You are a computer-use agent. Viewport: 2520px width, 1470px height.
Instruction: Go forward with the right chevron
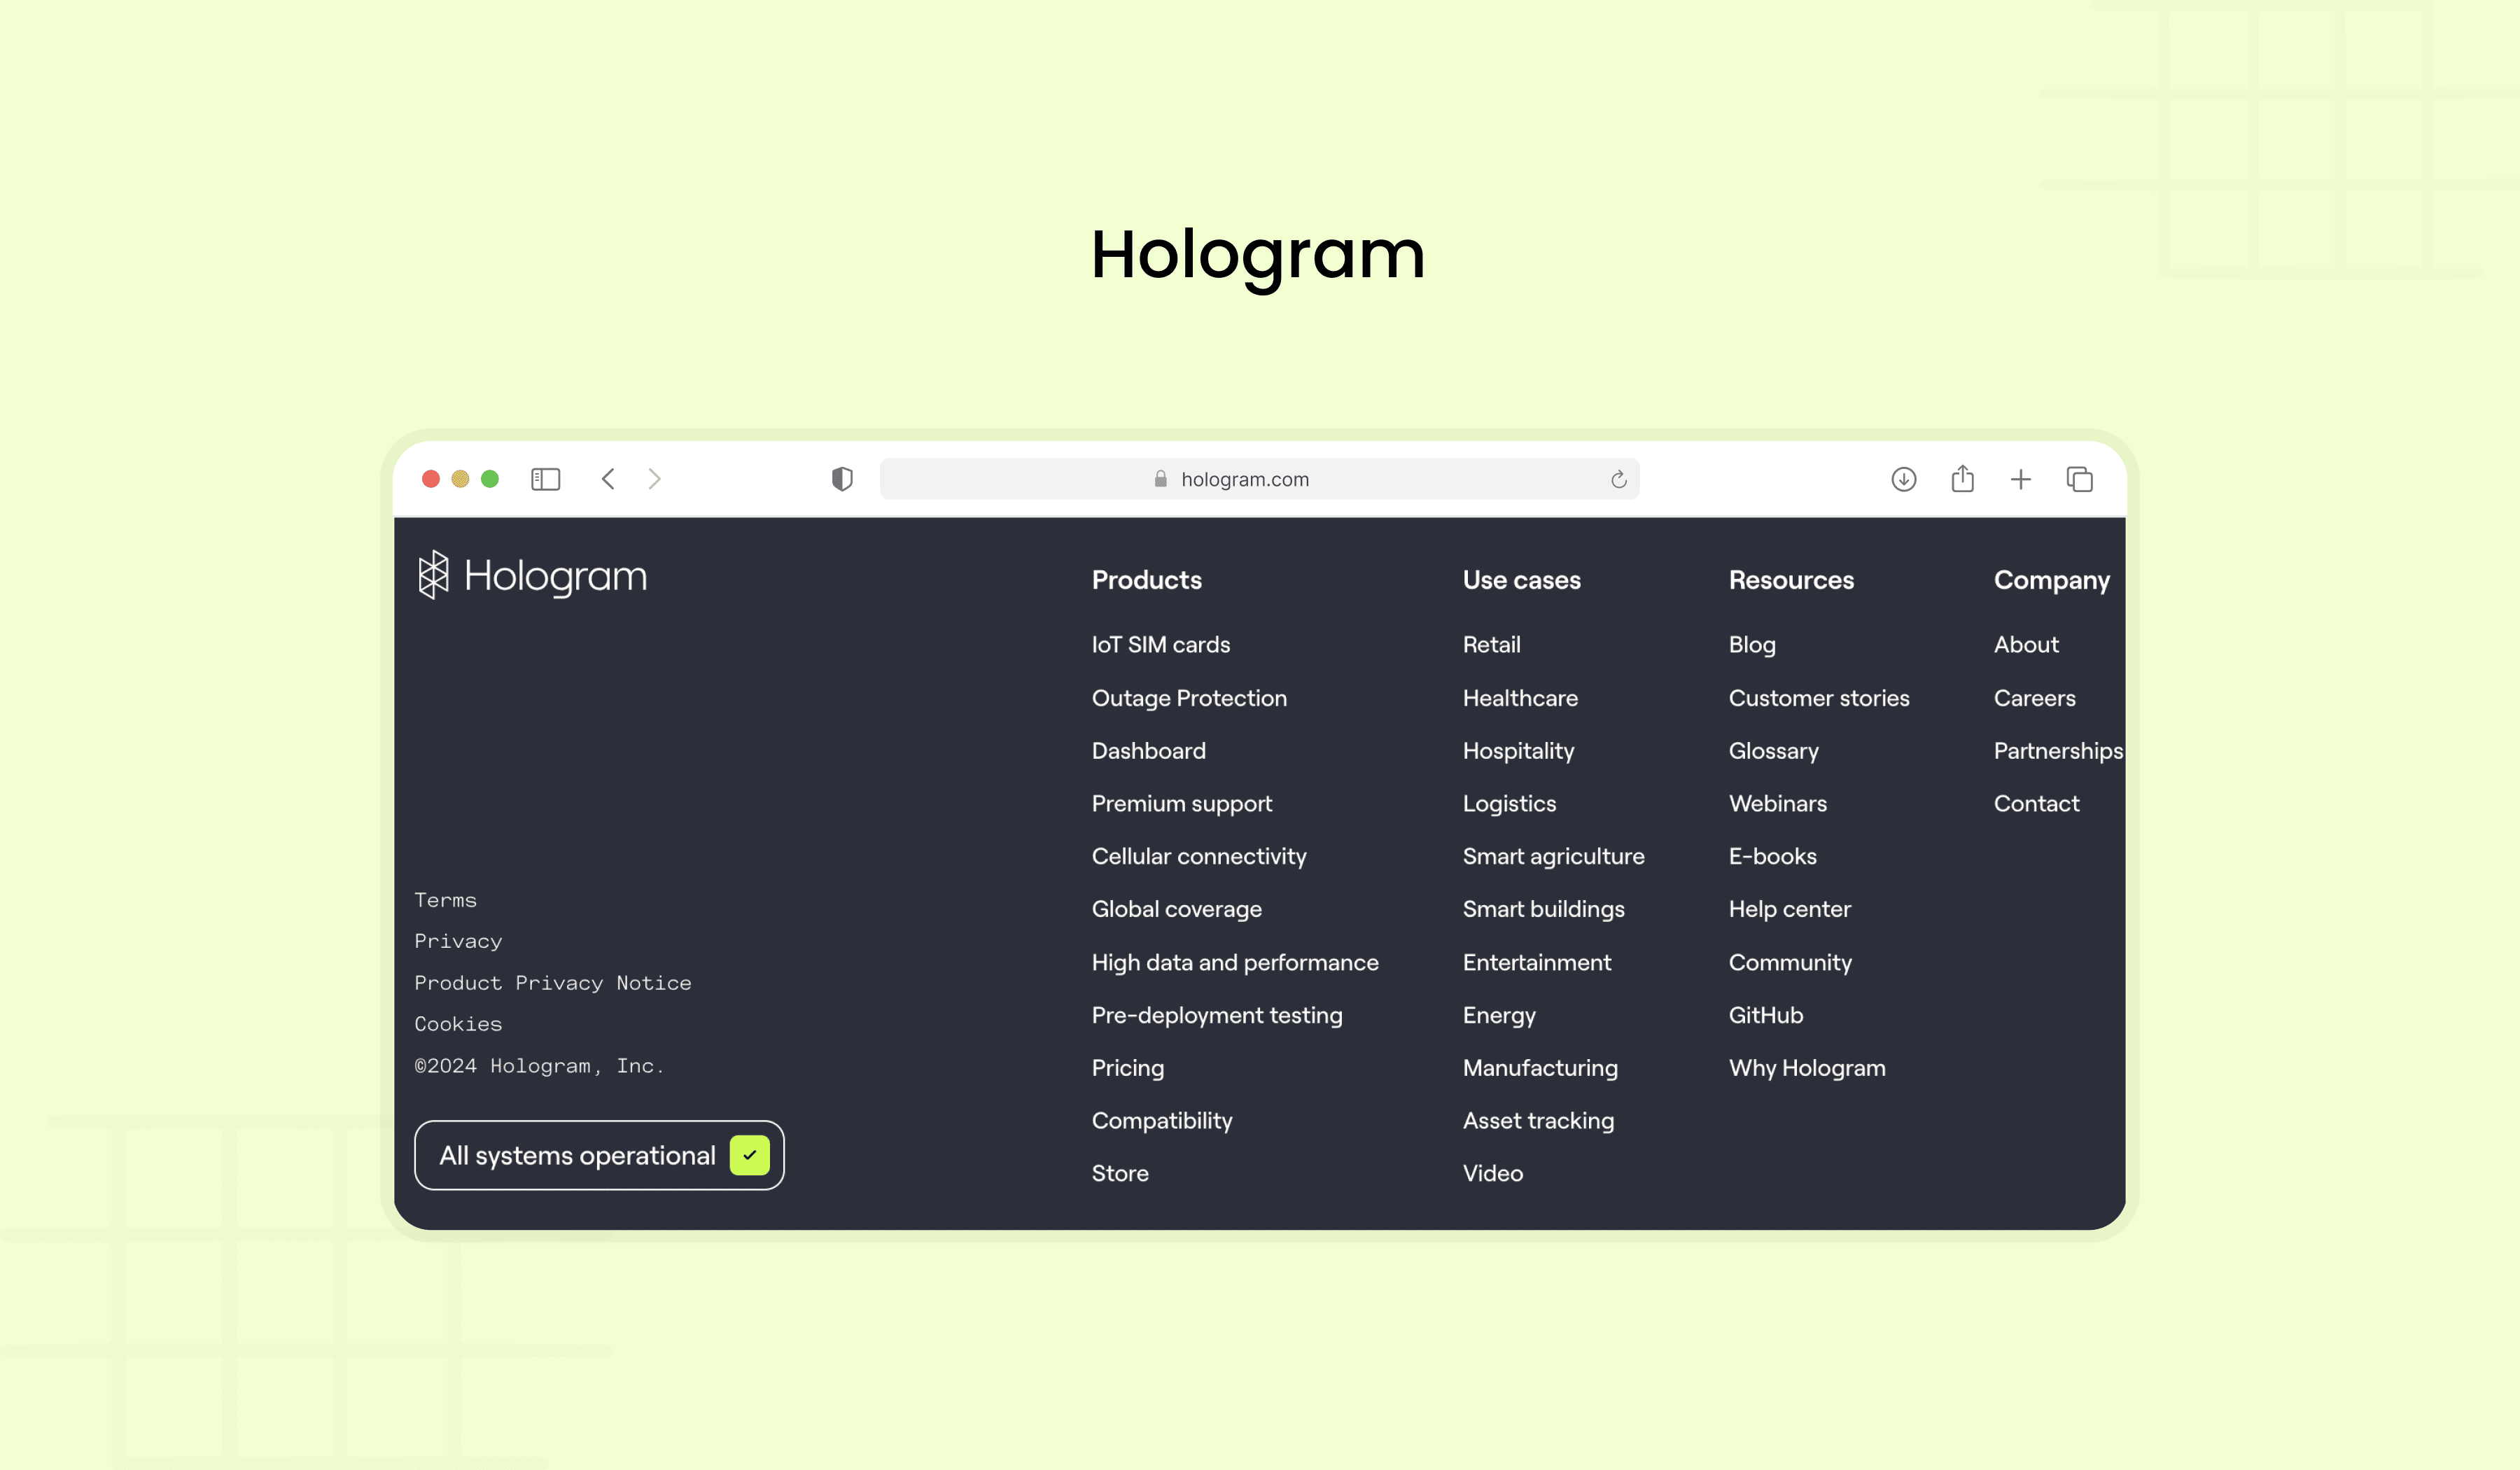655,479
